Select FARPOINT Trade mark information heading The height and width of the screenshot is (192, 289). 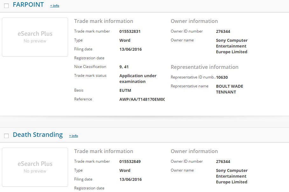coord(104,21)
